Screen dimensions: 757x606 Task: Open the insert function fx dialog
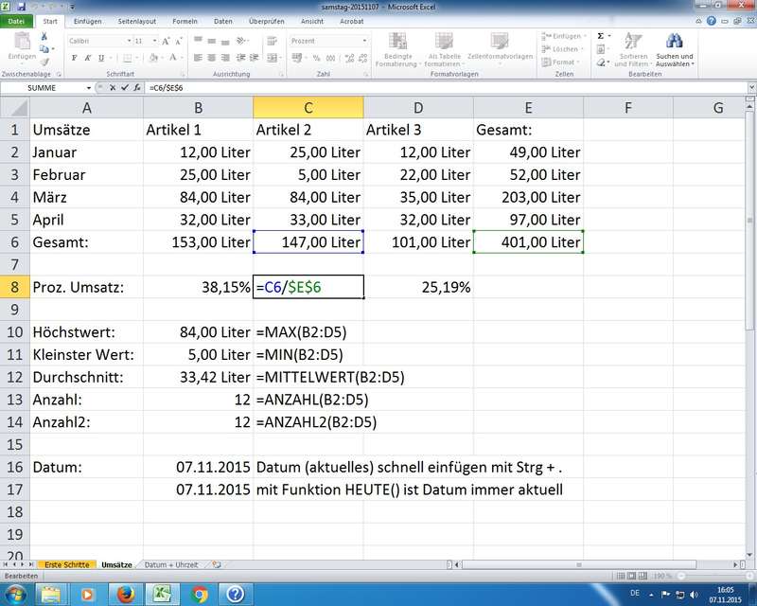[x=134, y=87]
